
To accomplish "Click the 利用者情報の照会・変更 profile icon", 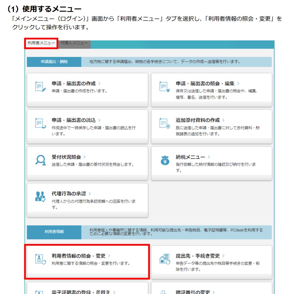I will 40,259.
